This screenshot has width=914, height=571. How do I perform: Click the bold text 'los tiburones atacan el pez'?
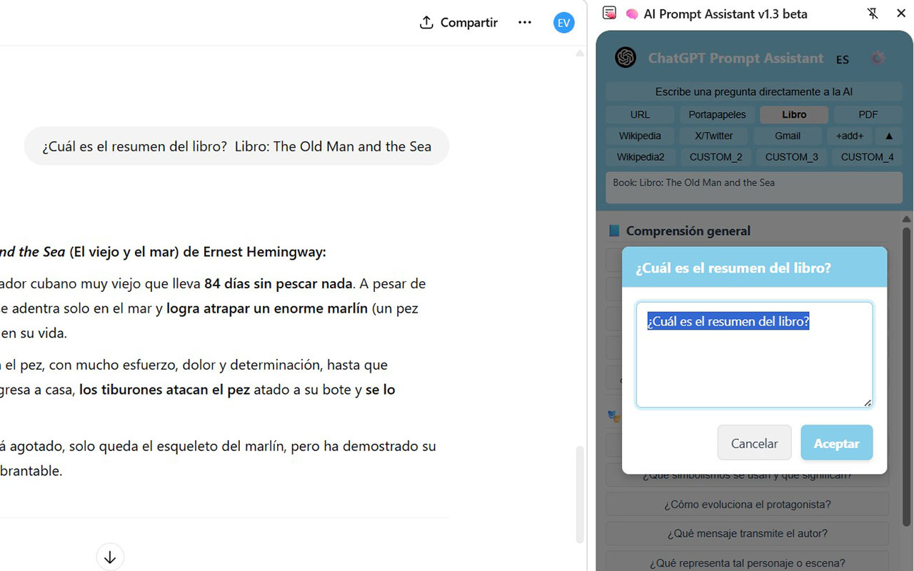click(x=165, y=390)
